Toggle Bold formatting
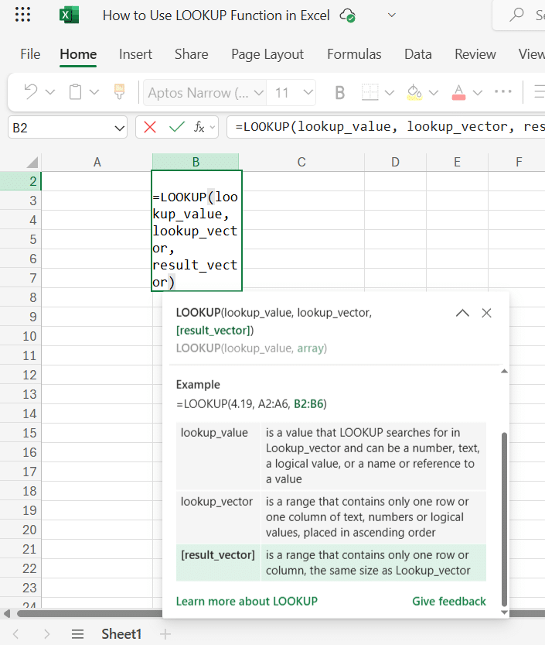 pyautogui.click(x=339, y=93)
